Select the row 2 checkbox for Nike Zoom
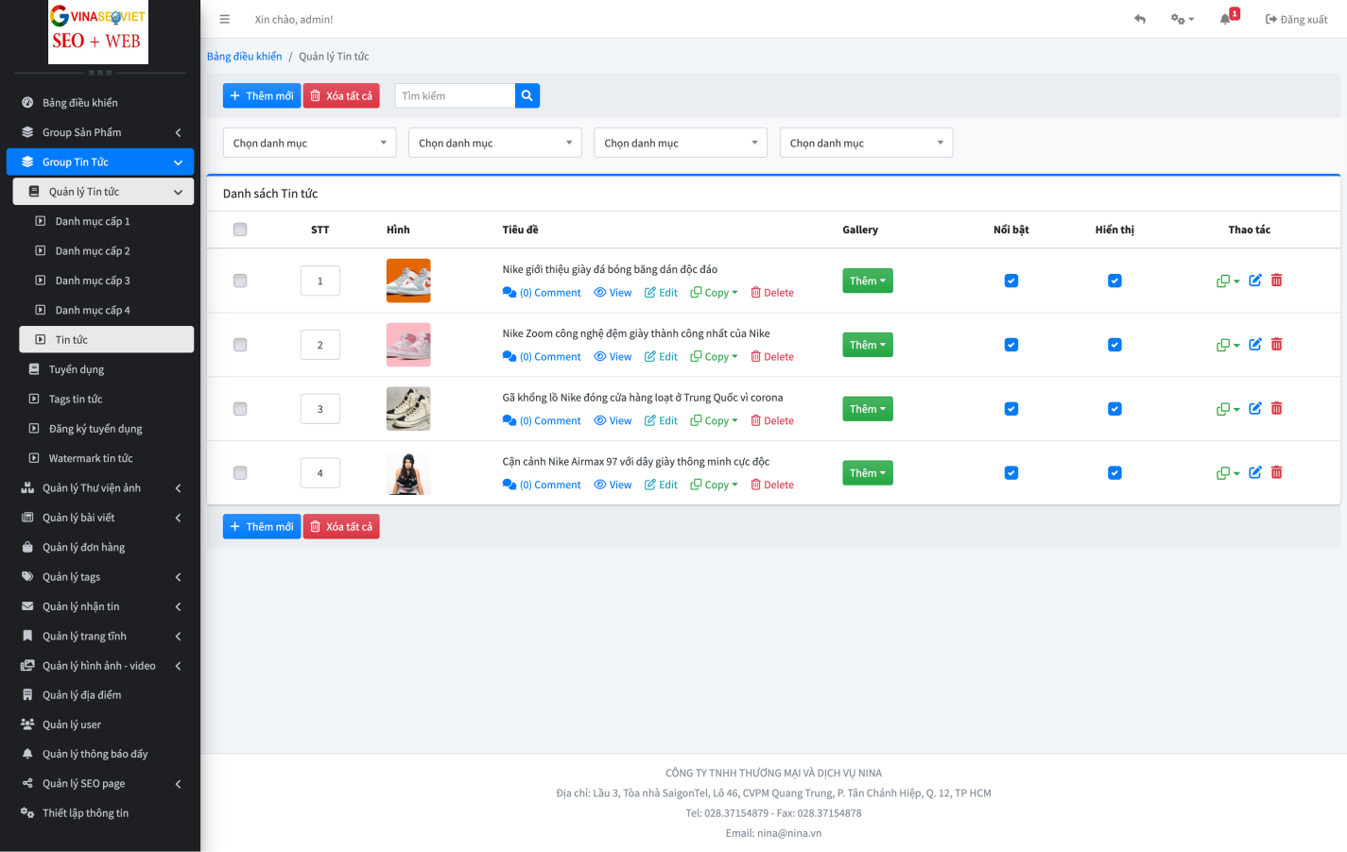Screen dimensions: 1347x852 pyautogui.click(x=240, y=345)
